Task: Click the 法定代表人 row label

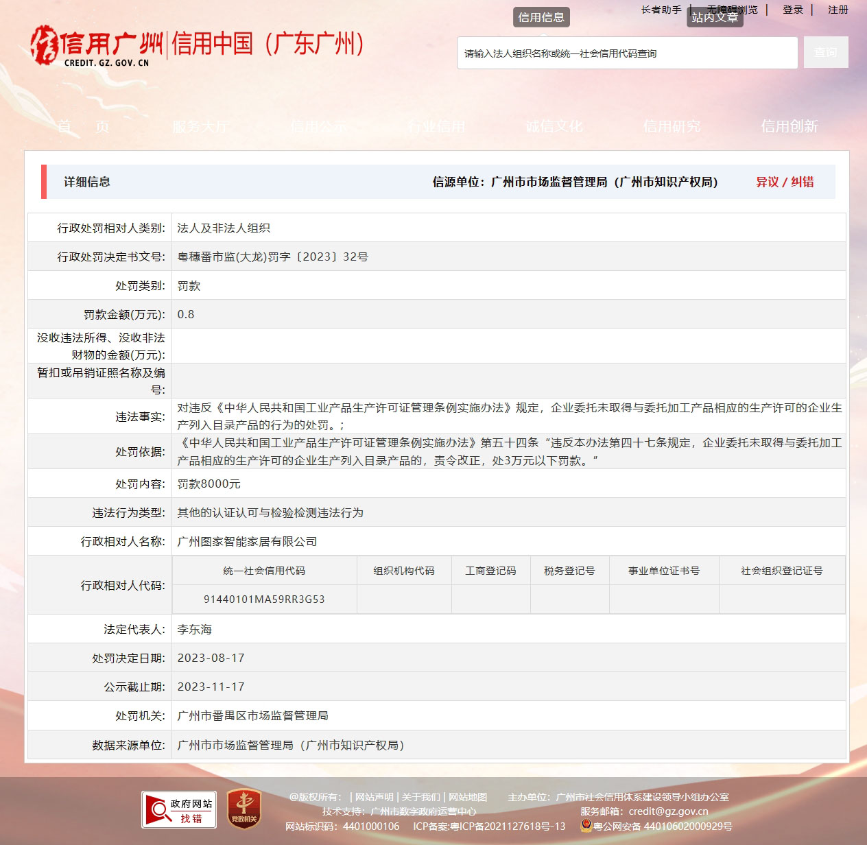Action: tap(134, 629)
